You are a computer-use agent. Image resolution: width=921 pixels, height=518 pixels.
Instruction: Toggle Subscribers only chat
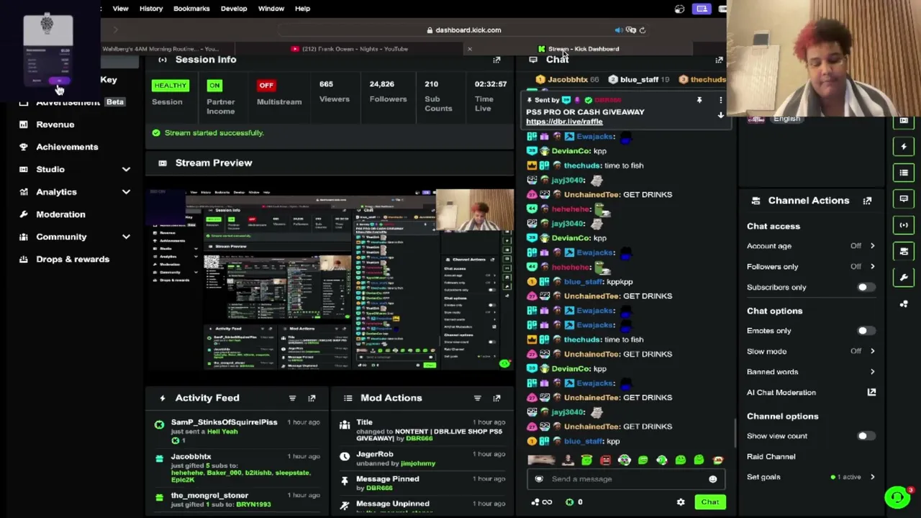coord(866,287)
